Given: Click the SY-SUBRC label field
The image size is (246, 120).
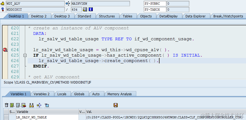Looking at the screenshot, I should click(155, 4).
